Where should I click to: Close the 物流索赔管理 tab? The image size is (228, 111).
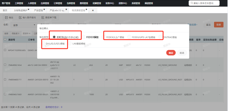pyautogui.click(x=86, y=10)
